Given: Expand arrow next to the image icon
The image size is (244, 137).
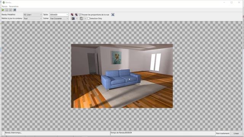Looking at the screenshot, I should (77, 19).
